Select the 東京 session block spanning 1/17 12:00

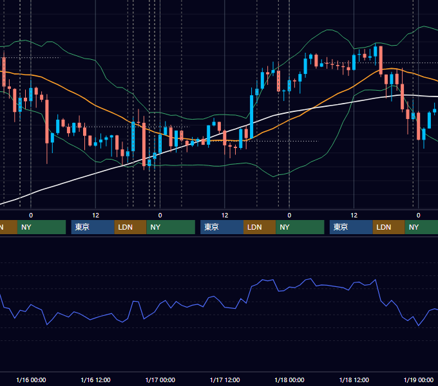tap(222, 227)
